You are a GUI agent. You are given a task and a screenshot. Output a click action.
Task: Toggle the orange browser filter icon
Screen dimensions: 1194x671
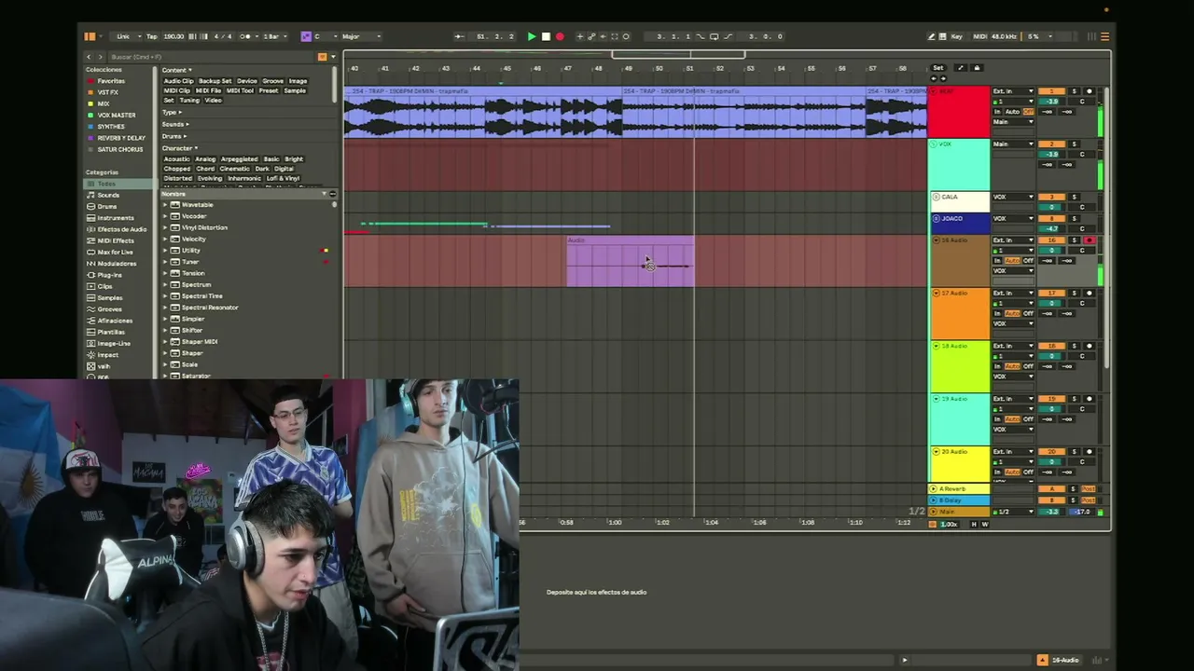point(323,57)
